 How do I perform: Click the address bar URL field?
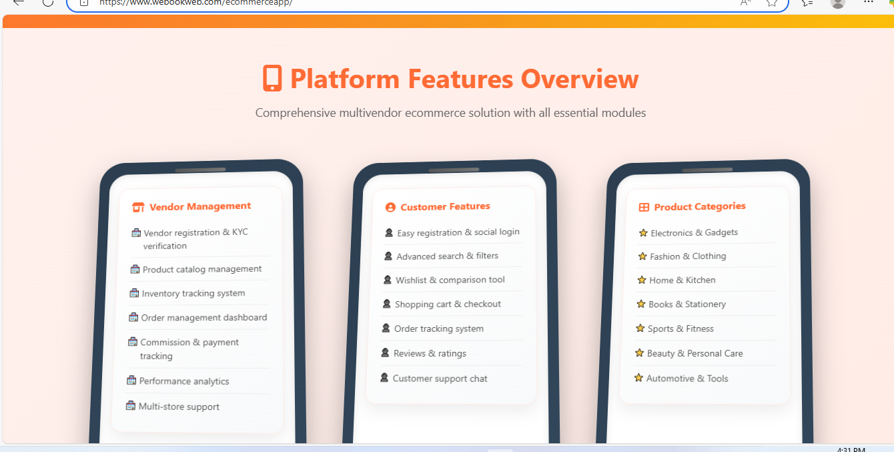pyautogui.click(x=400, y=3)
